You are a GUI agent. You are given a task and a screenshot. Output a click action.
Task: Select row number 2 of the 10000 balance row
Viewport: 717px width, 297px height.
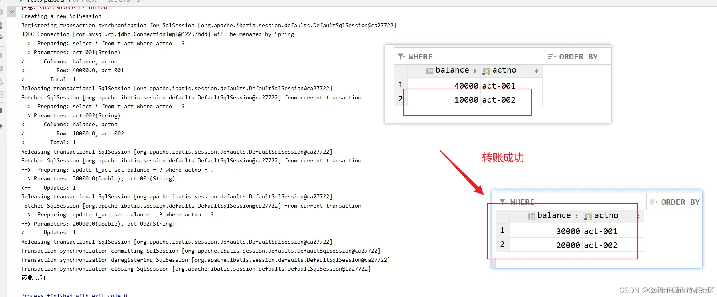pyautogui.click(x=401, y=99)
